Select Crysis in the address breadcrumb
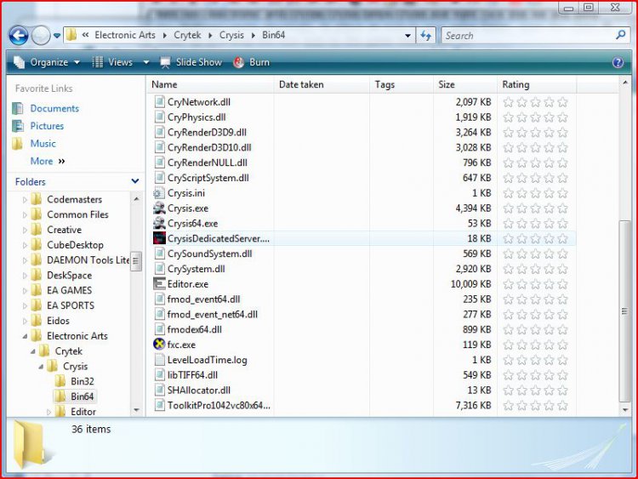The height and width of the screenshot is (479, 638). (x=231, y=36)
